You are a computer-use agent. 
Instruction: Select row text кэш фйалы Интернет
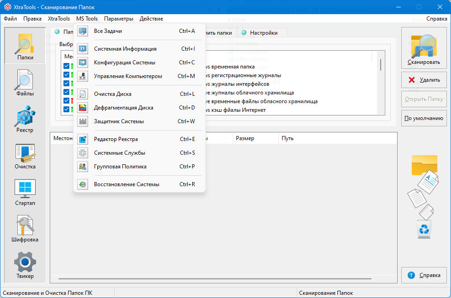tap(238, 110)
